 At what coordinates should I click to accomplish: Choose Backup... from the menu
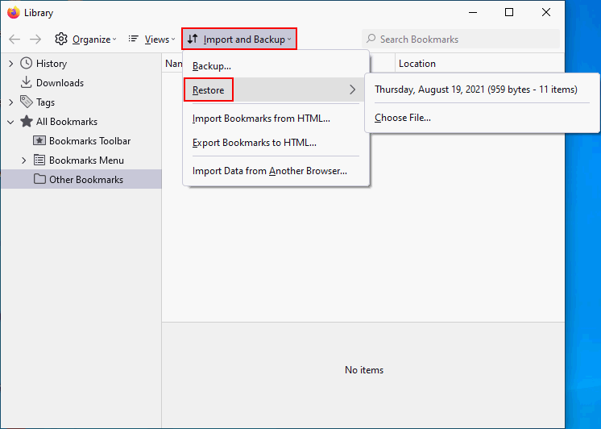tap(276, 66)
